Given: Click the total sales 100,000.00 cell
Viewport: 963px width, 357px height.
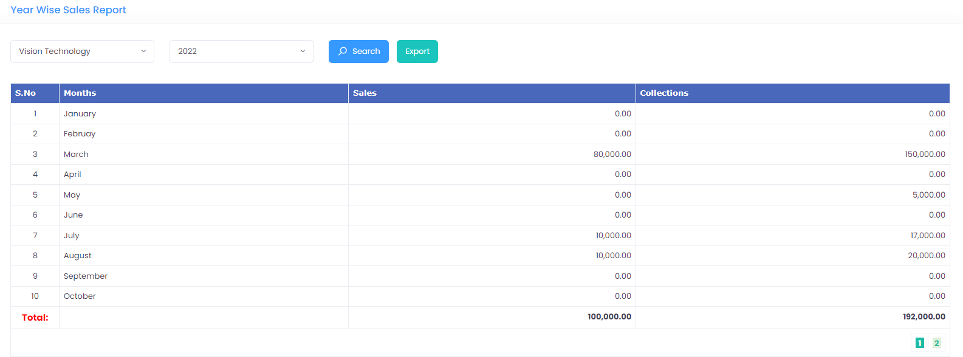Looking at the screenshot, I should (609, 317).
